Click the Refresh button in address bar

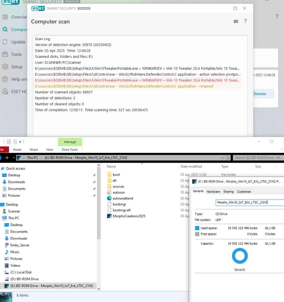click(228, 158)
